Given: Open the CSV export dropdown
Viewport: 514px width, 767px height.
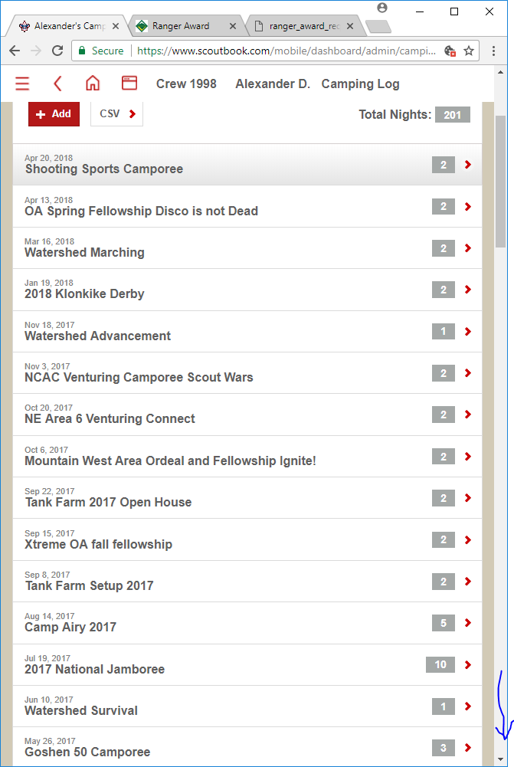Looking at the screenshot, I should [x=117, y=114].
